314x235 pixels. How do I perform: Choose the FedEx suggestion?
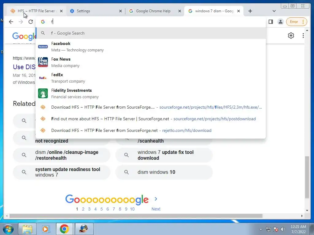[151, 78]
